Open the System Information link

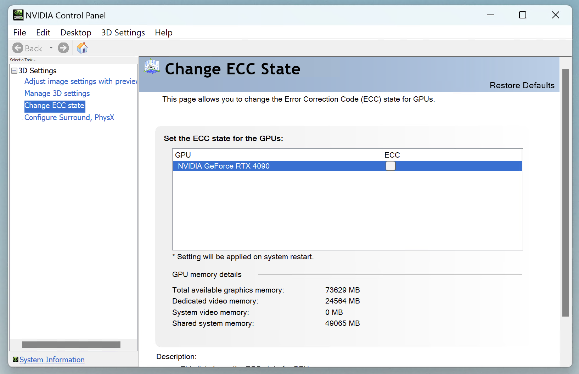(x=52, y=360)
